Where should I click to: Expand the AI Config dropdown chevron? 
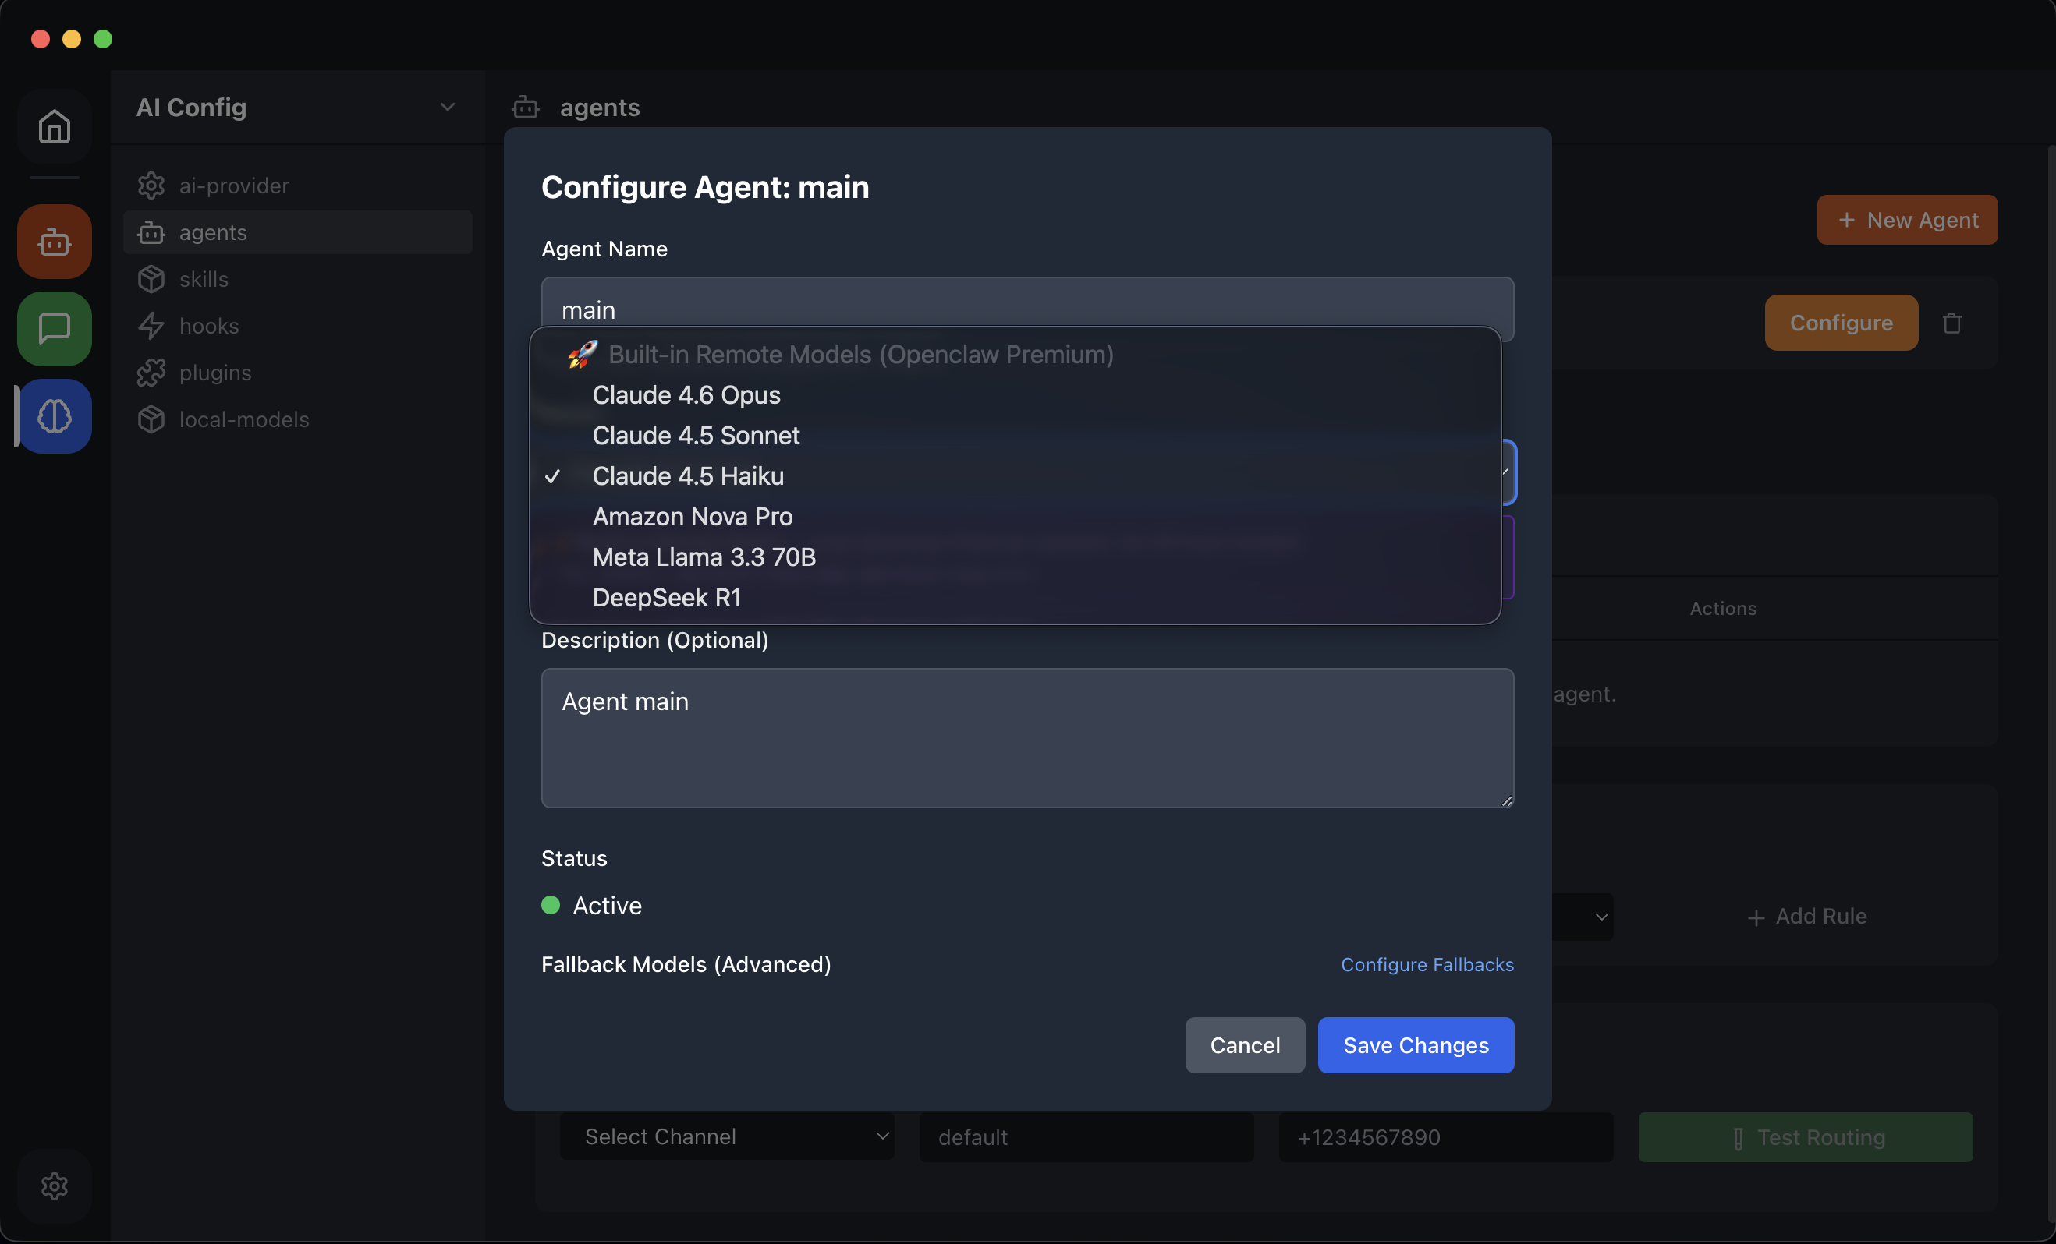click(x=447, y=107)
